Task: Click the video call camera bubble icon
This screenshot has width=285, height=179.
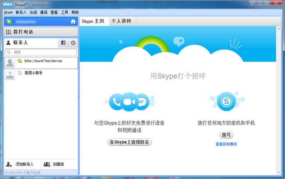Action: pos(129,102)
